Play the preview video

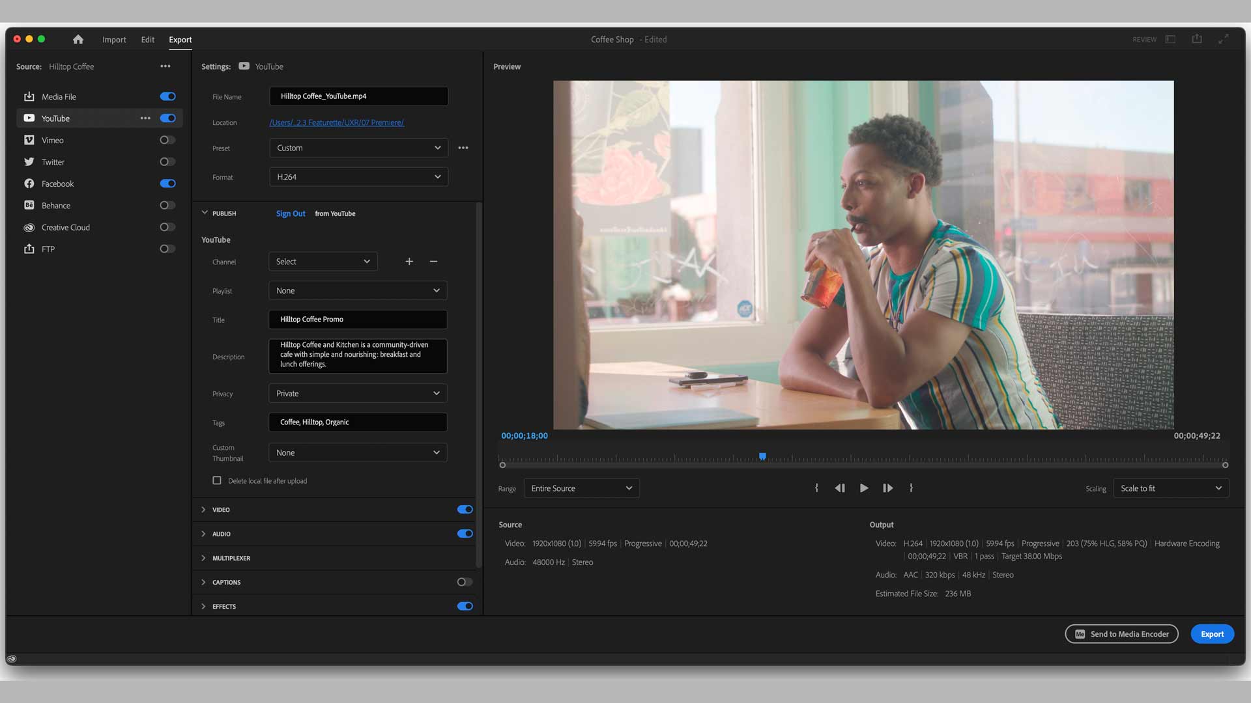[x=864, y=488]
